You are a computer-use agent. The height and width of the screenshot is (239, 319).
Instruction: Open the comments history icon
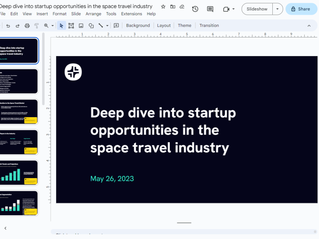[x=210, y=9]
